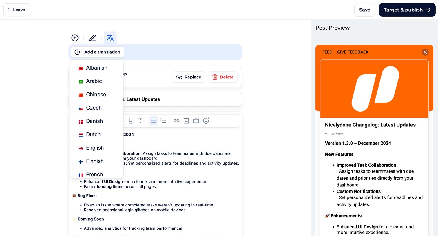
Task: Select the pencil edit icon
Action: click(x=92, y=38)
